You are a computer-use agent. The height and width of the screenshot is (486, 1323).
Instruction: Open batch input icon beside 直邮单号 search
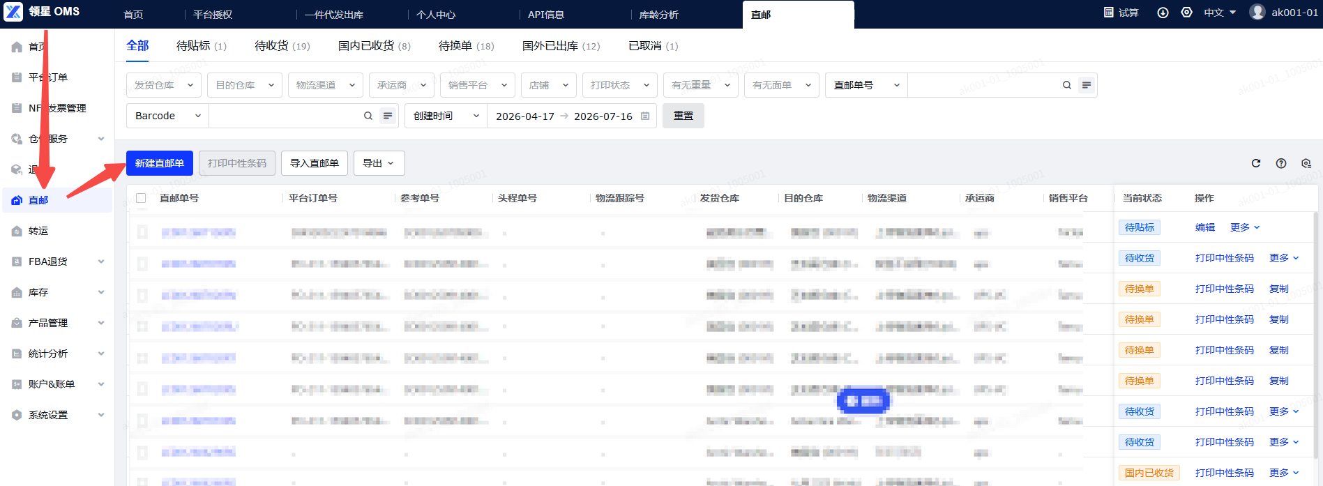click(1086, 85)
